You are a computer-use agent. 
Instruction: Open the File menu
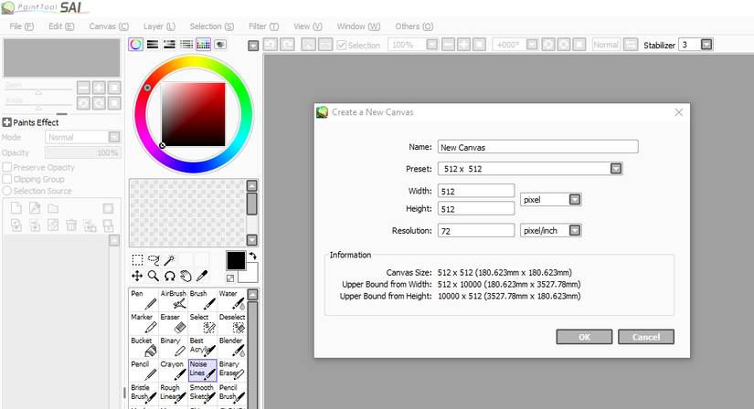[x=22, y=26]
